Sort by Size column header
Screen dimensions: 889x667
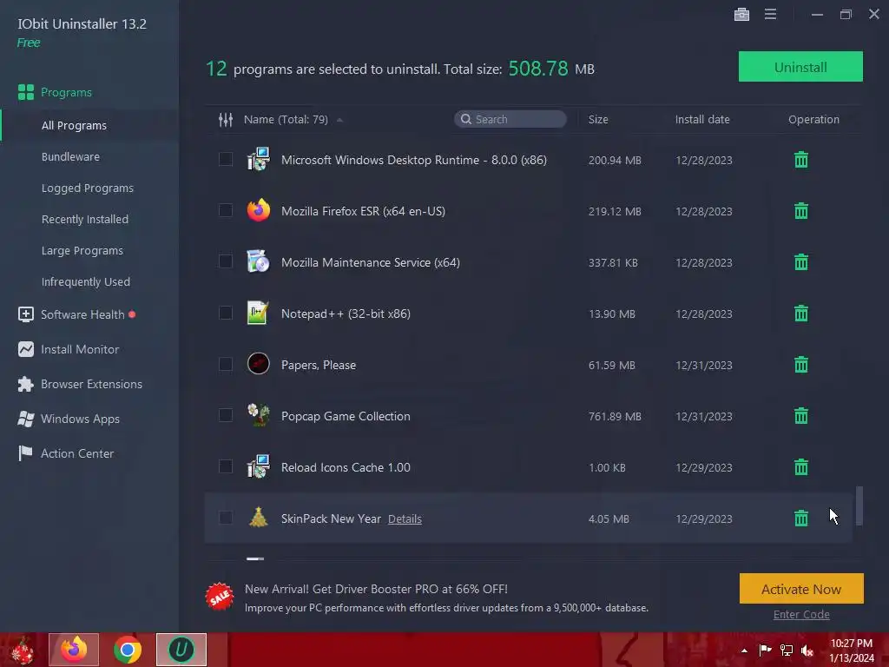[598, 120]
